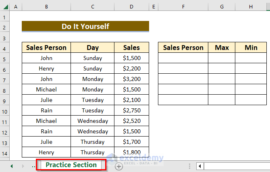270x172 pixels.
Task: Select column B header
Action: coord(46,7)
